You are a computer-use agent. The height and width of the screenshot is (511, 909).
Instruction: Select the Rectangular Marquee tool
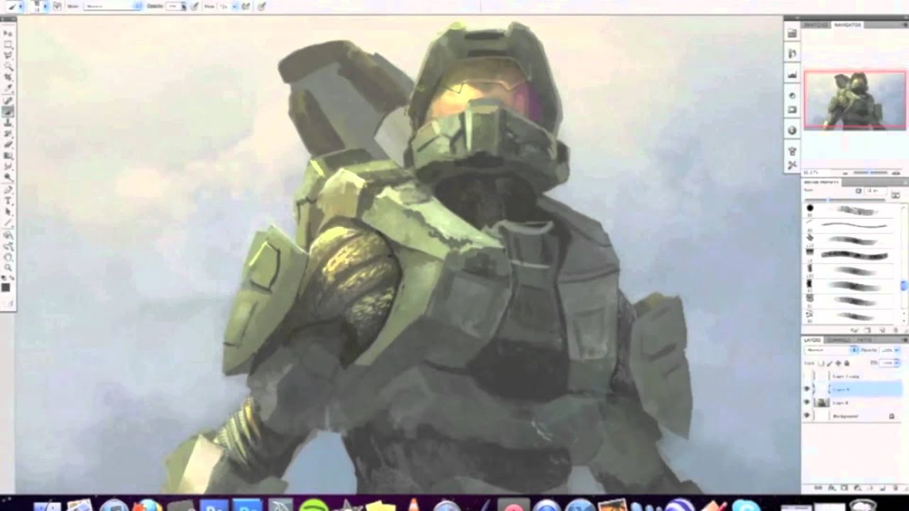[x=9, y=43]
